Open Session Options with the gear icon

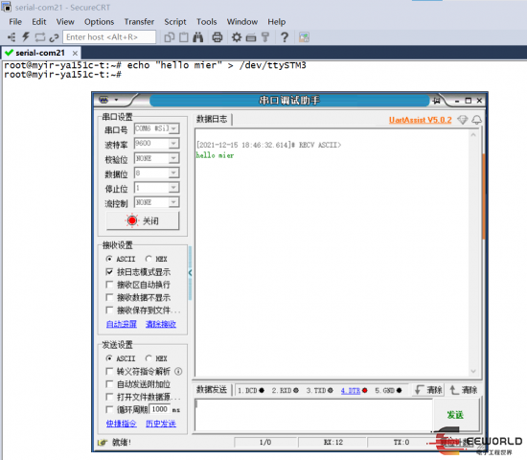pos(237,37)
